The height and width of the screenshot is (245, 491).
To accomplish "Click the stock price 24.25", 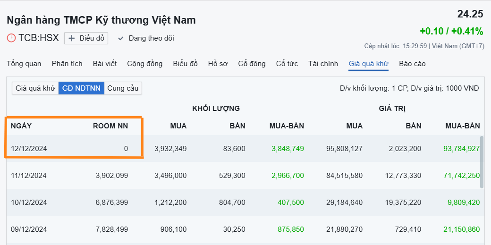I will (x=470, y=14).
